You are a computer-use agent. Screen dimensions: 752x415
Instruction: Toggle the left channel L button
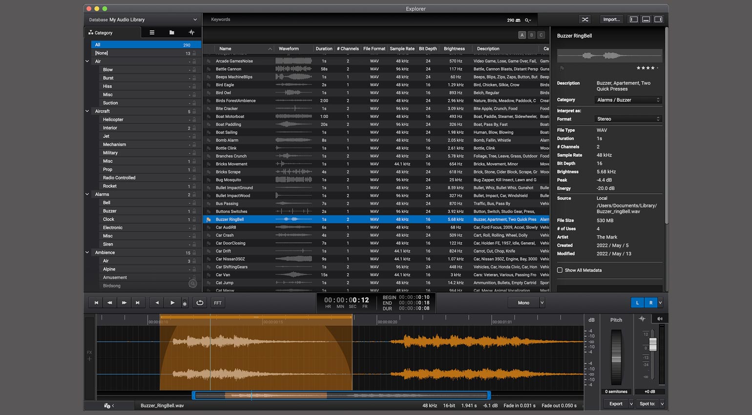[x=637, y=303]
